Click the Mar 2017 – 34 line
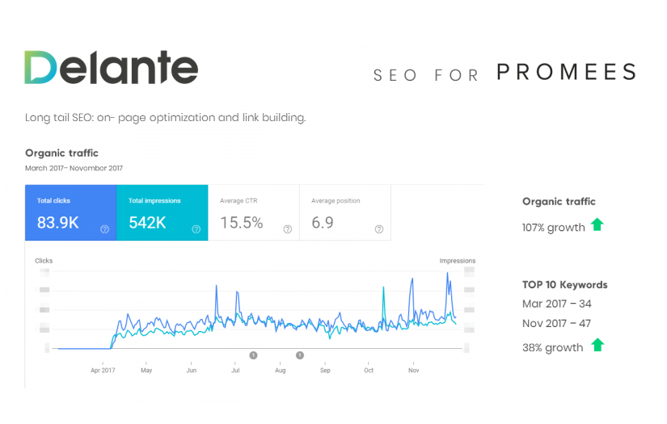Viewport: 667px width, 424px height. click(x=557, y=304)
